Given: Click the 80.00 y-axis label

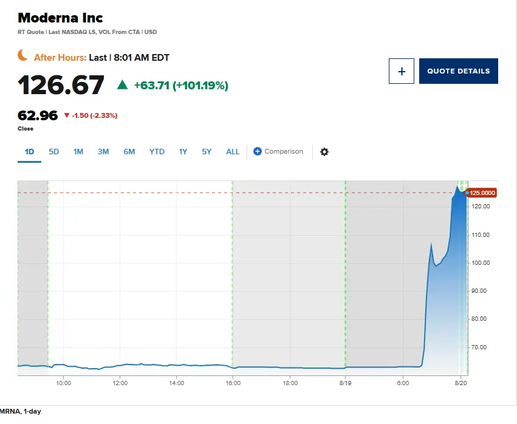Looking at the screenshot, I should (x=479, y=319).
